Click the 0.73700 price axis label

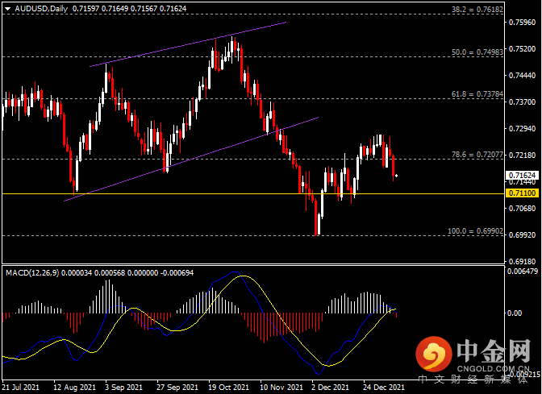click(x=523, y=102)
